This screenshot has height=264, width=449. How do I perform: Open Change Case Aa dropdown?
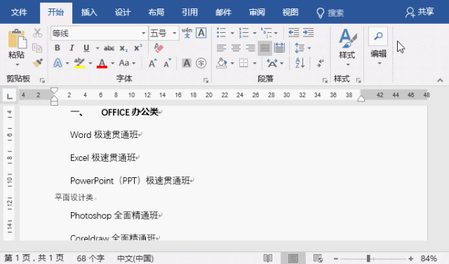(127, 63)
